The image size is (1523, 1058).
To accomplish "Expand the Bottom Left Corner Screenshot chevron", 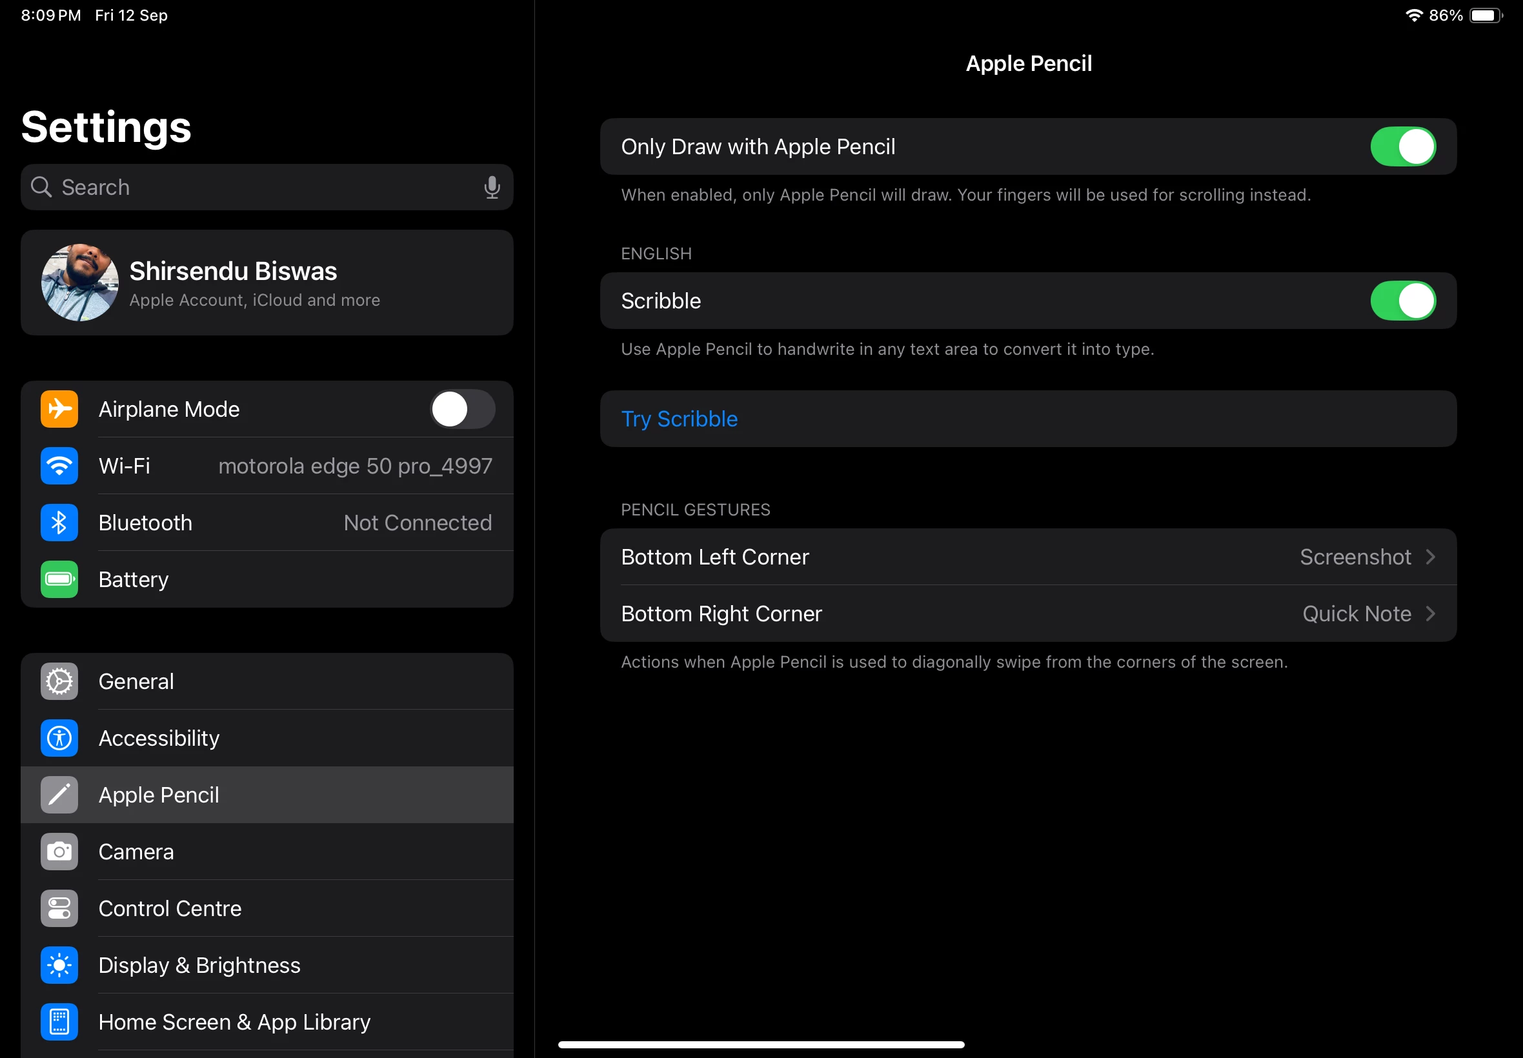I will click(1430, 557).
